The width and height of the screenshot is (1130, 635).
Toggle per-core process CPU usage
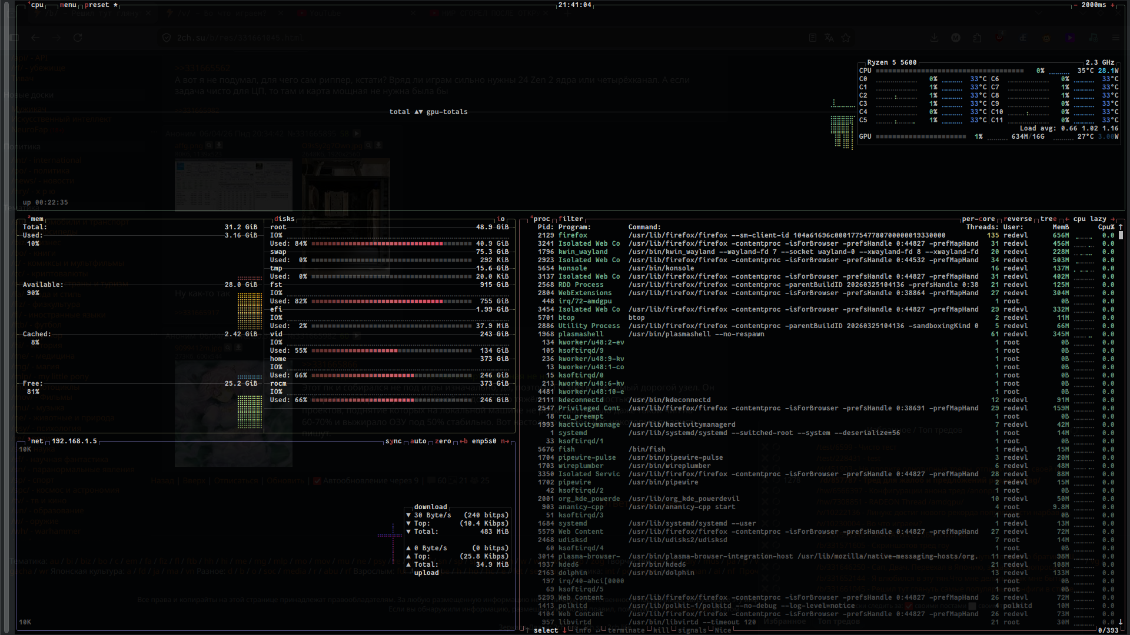(979, 219)
